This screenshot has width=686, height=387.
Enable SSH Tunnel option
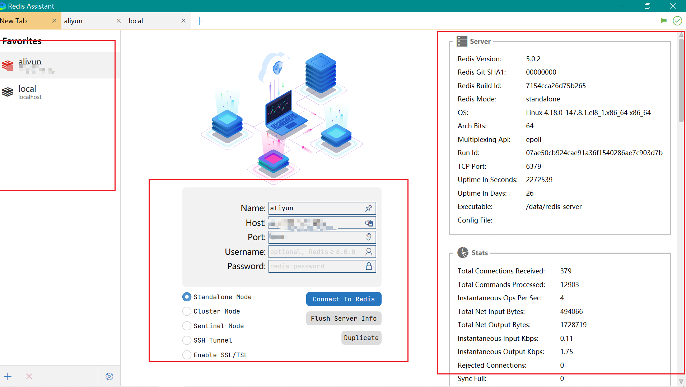point(187,340)
